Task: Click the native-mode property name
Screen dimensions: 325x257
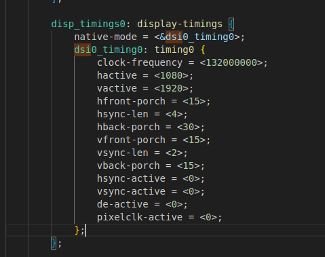Action: (106, 37)
